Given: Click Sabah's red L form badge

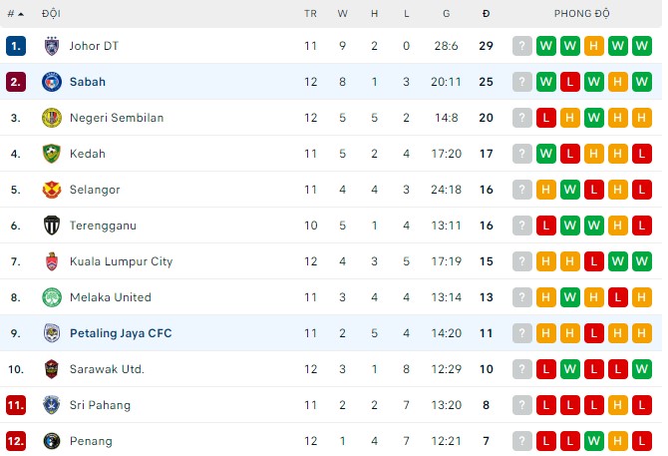Looking at the screenshot, I should (570, 82).
